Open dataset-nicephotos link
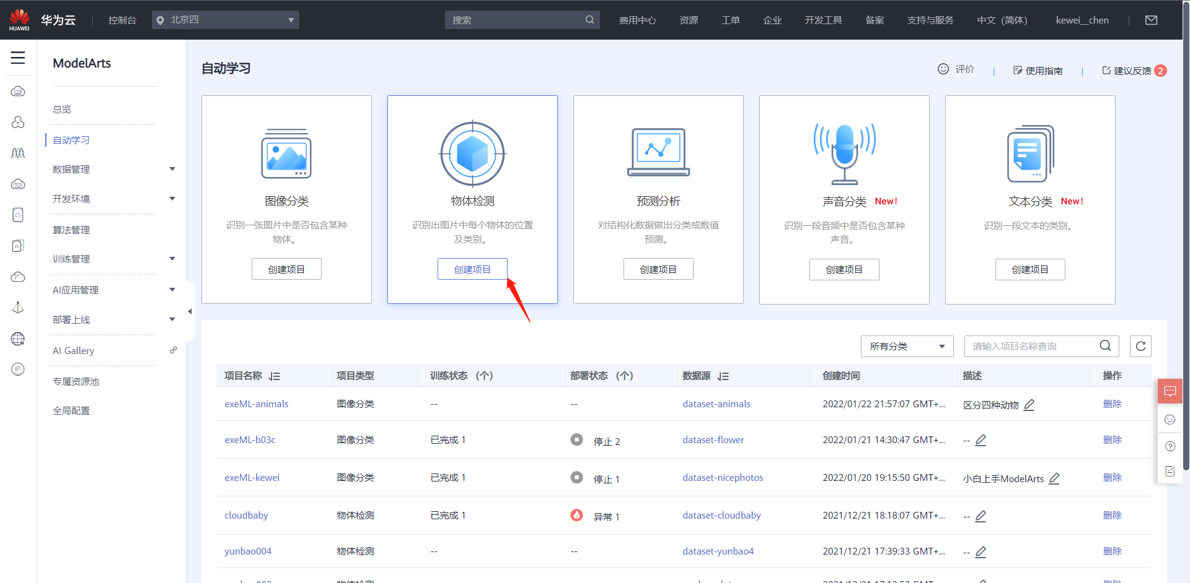Viewport: 1190px width, 583px height. 723,477
